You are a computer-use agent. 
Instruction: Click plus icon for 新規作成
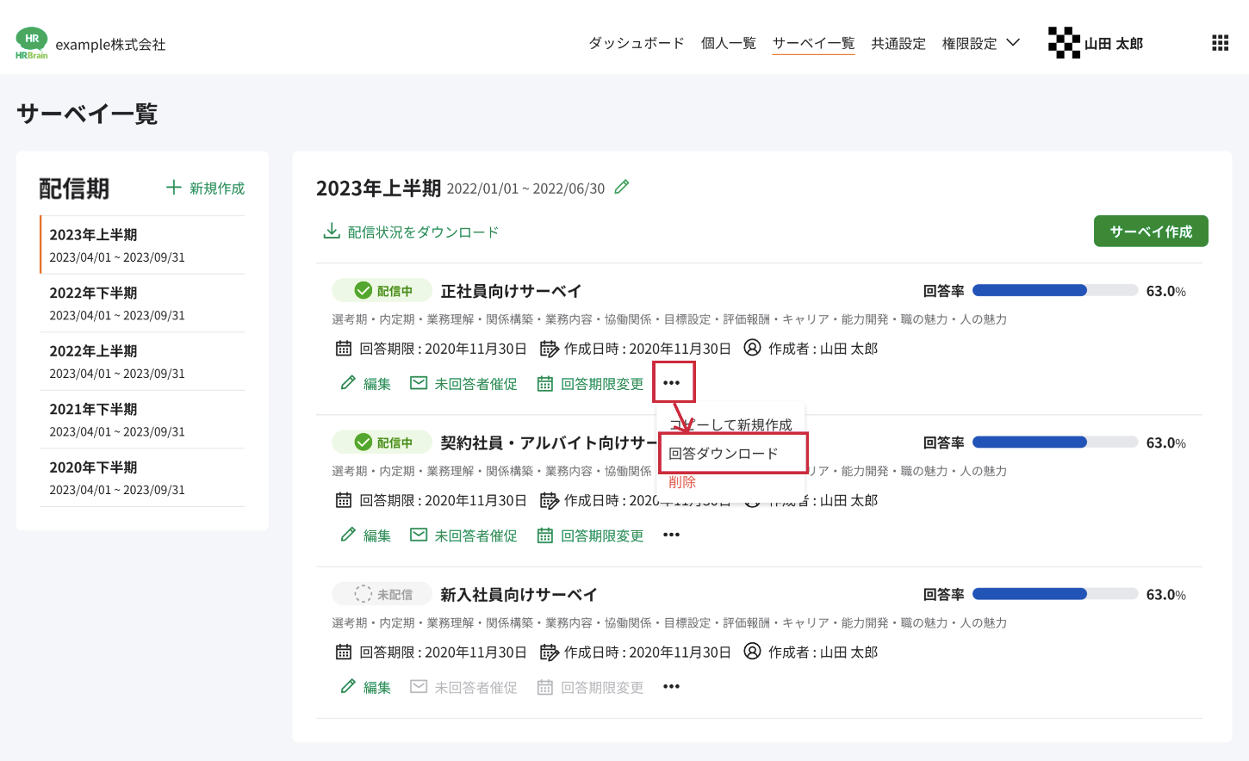(174, 188)
